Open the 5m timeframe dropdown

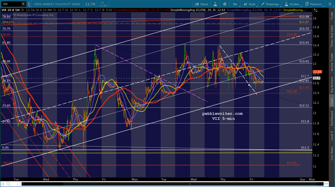pyautogui.click(x=236, y=4)
